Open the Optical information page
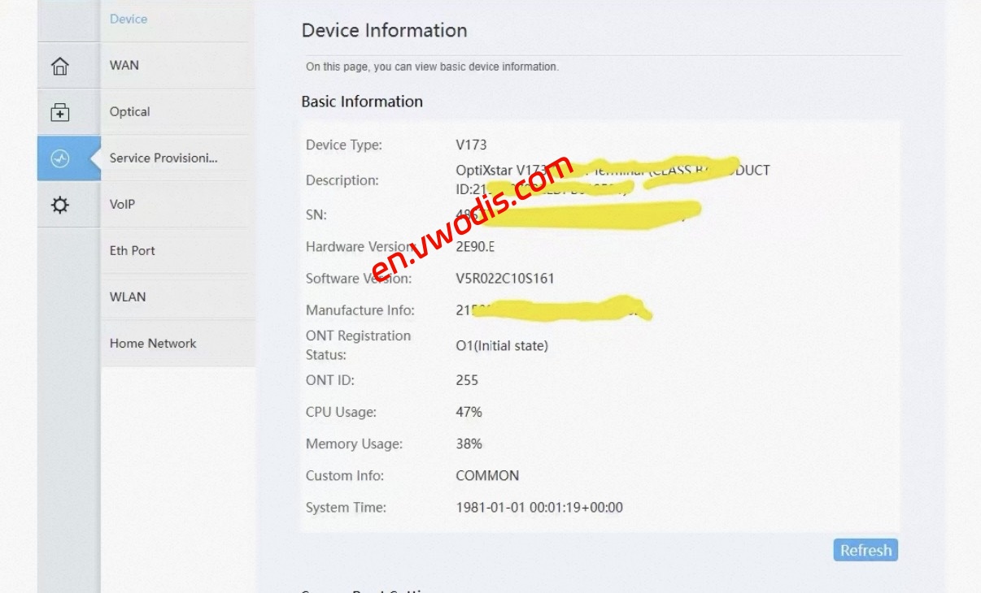 (130, 111)
